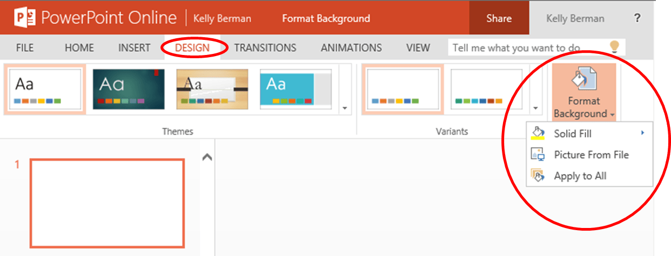Click Kelly Berman in the title bar
Screen dimensions: 671x256
point(222,18)
